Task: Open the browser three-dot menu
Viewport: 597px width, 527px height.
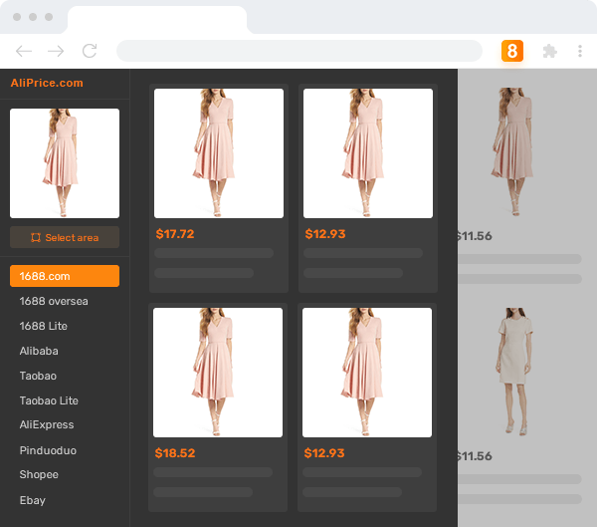Action: [581, 51]
